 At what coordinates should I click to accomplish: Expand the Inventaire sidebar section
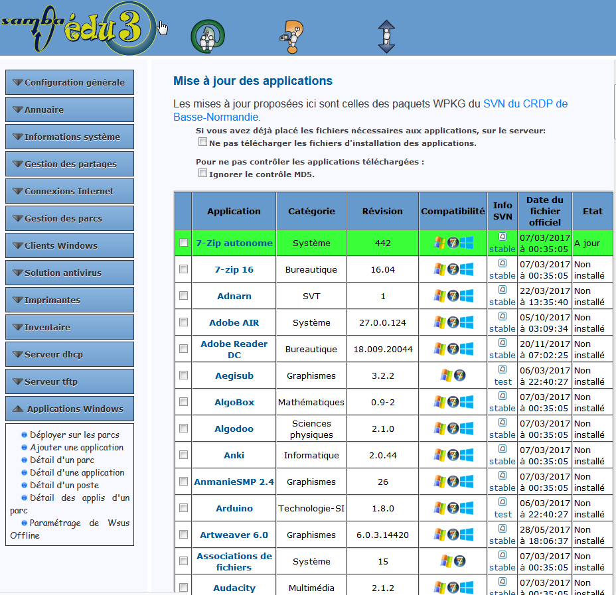tap(70, 327)
